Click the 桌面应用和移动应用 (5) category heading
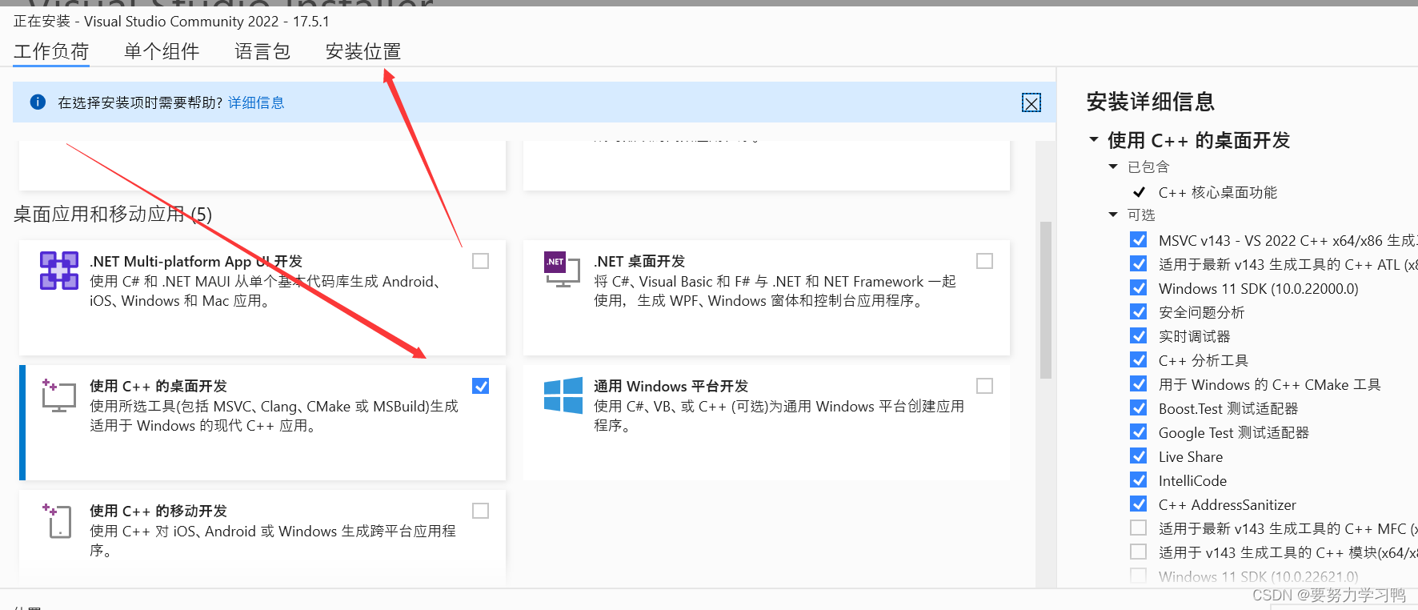The width and height of the screenshot is (1418, 610). 113,214
